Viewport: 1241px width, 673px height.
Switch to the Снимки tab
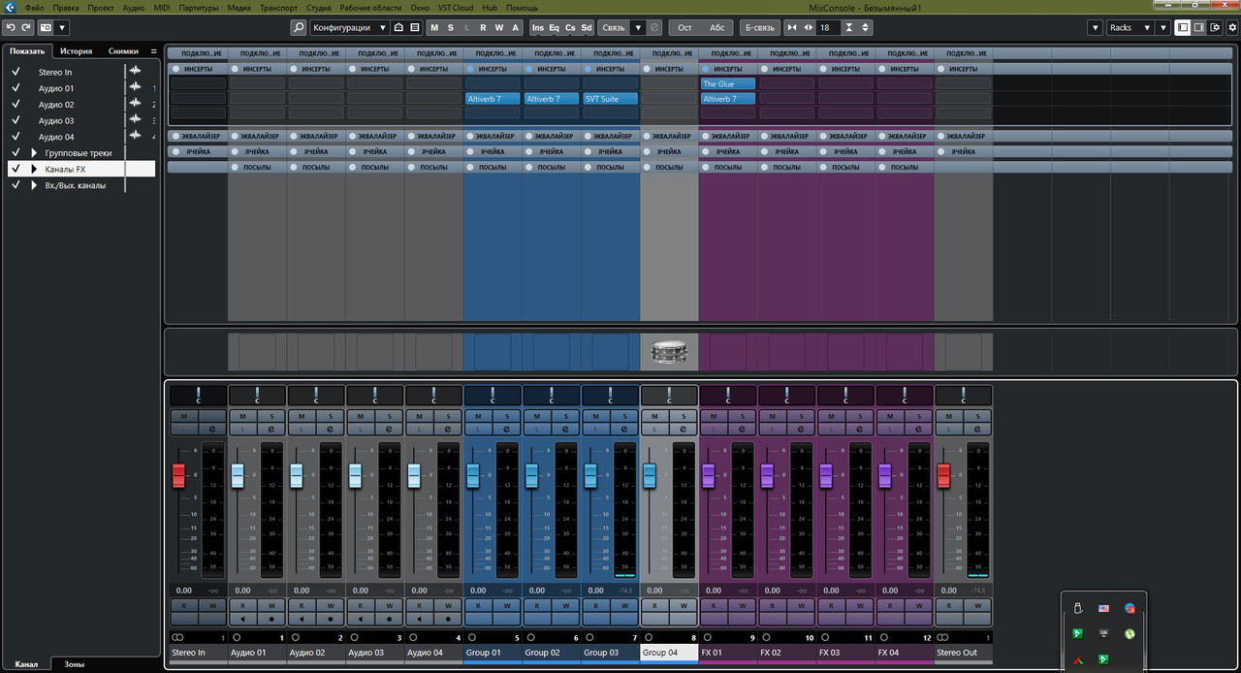(x=123, y=50)
